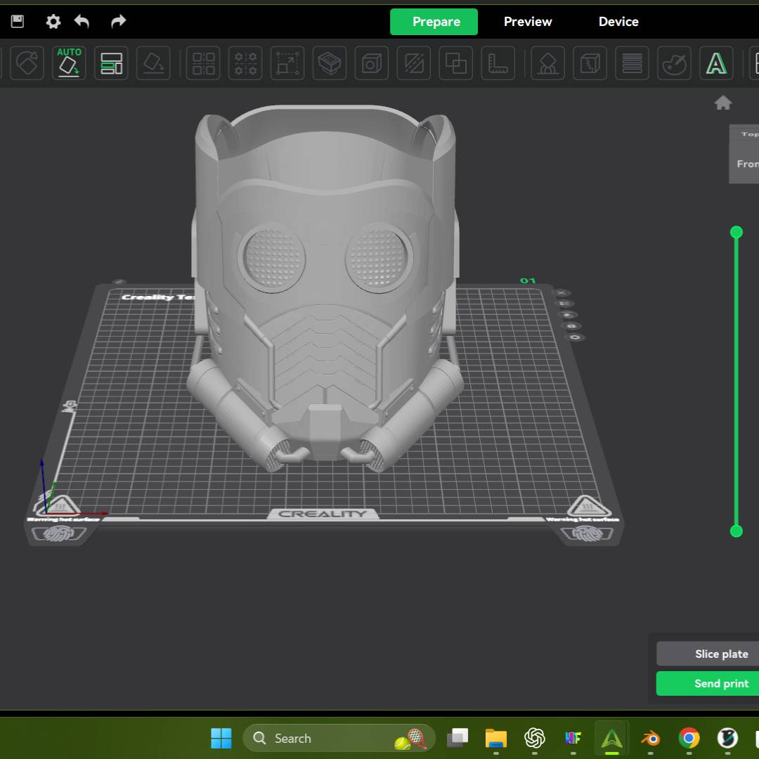Image resolution: width=759 pixels, height=759 pixels.
Task: Open ChatGPT from the taskbar
Action: click(534, 738)
